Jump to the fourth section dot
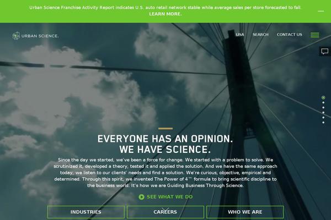331x220 pixels. 323,112
